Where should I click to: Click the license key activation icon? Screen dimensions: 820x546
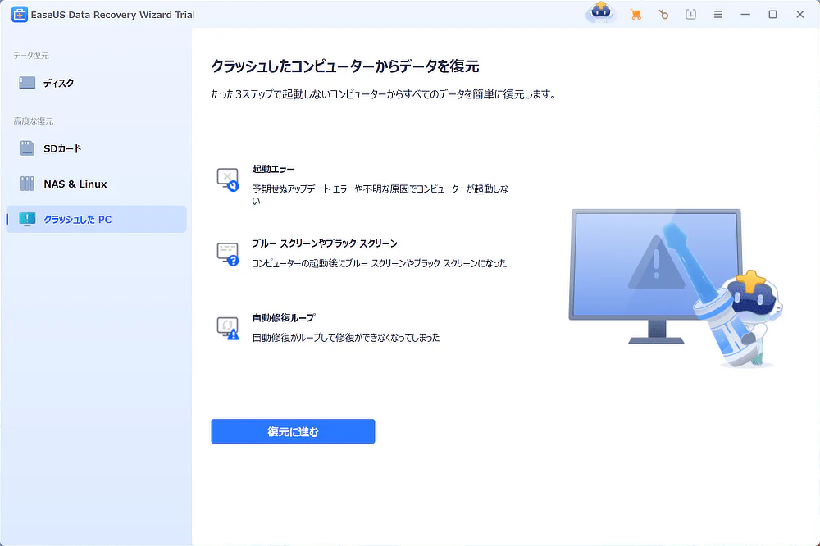(664, 14)
